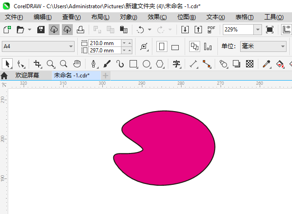Viewport: 292px width, 214px height.
Task: Open the units 毫米 dropdown
Action: (263, 46)
